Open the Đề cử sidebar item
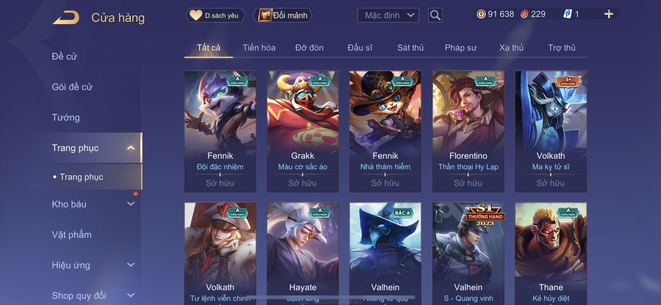This screenshot has height=305, width=661. pyautogui.click(x=64, y=56)
